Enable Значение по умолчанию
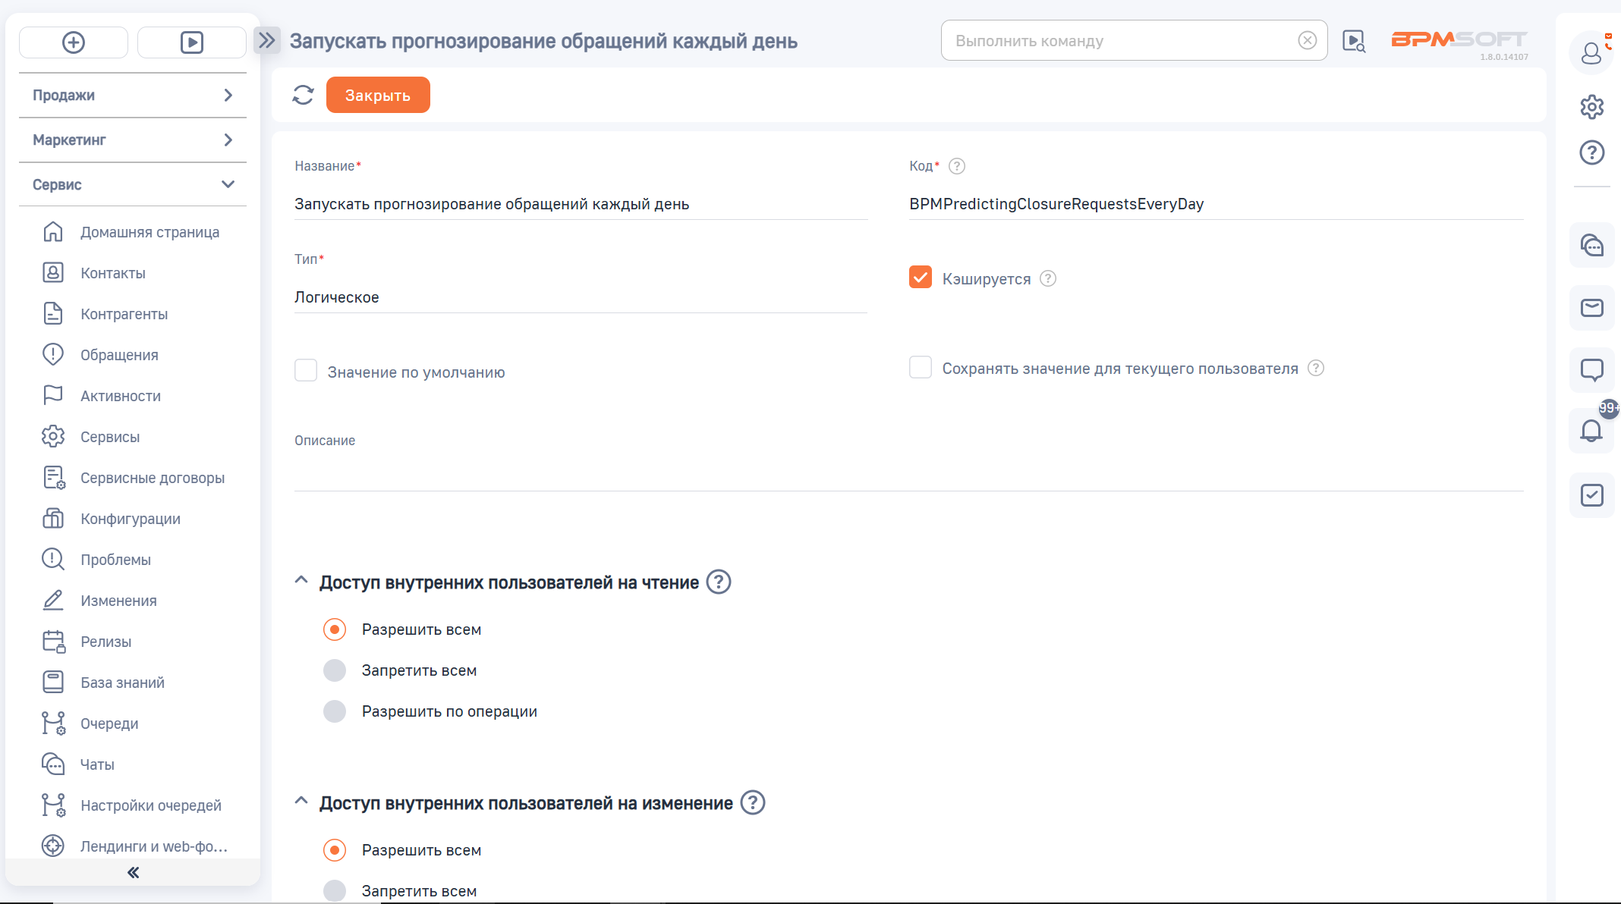 click(306, 371)
